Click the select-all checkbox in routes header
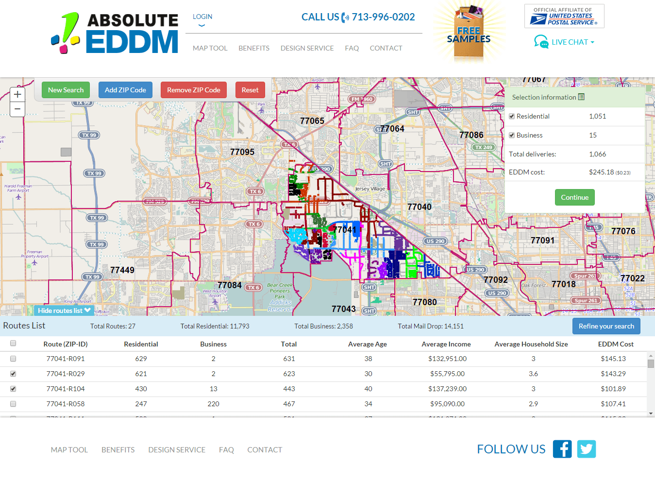The width and height of the screenshot is (655, 484). [13, 343]
